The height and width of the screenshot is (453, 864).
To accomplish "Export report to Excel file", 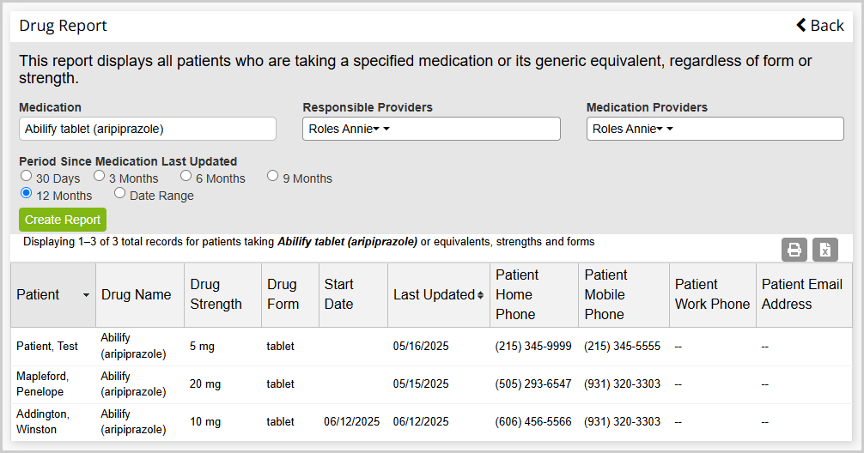I will coord(824,250).
